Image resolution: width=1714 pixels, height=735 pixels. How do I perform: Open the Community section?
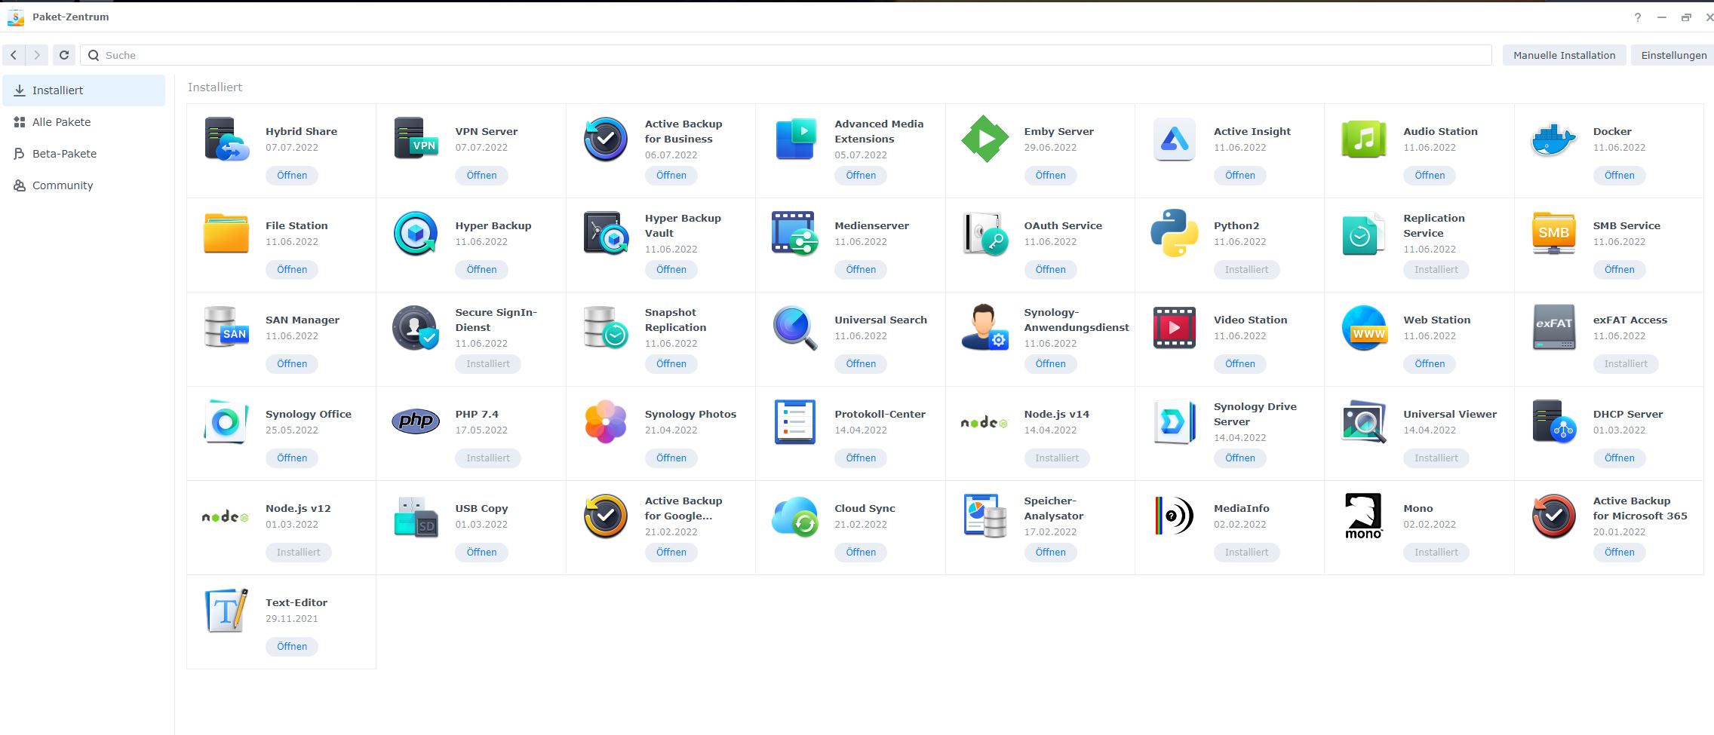coord(84,185)
